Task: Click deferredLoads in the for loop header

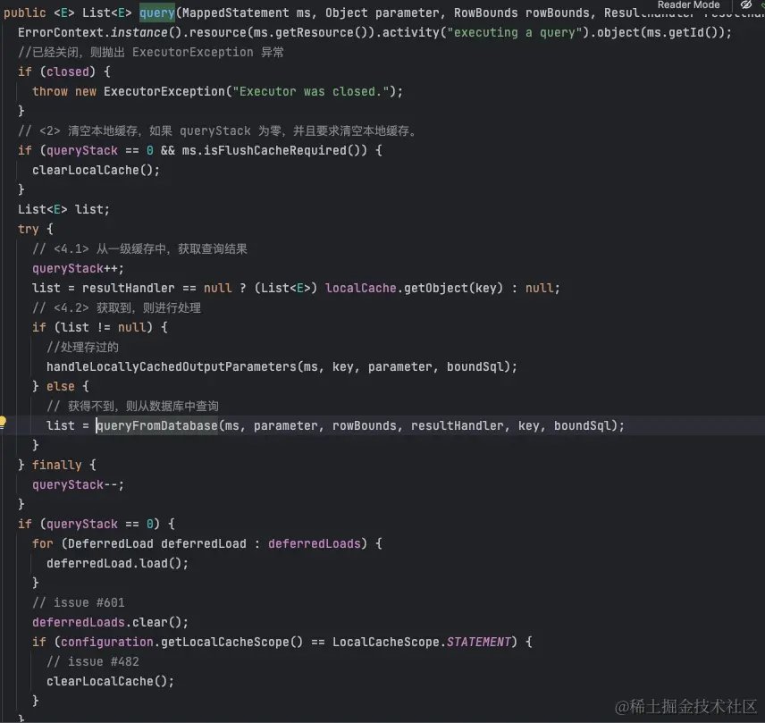Action: [x=315, y=543]
